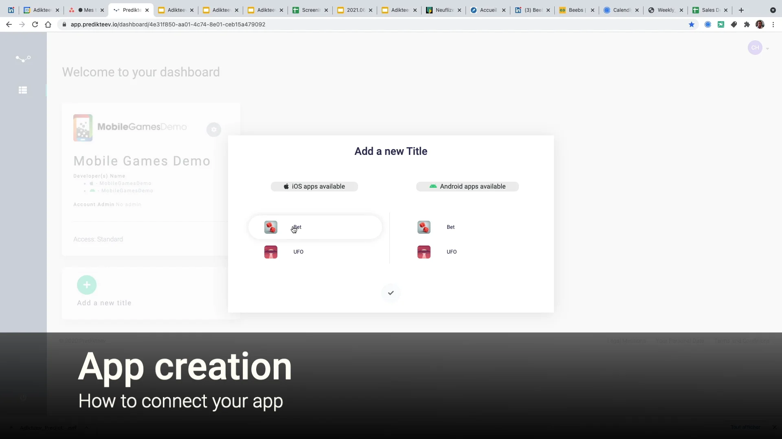The image size is (782, 439).
Task: Click the Mobile Games Demo logo thumbnail
Action: [83, 128]
